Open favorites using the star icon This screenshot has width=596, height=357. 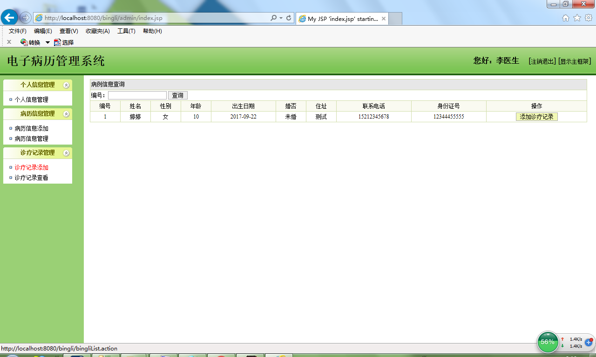pyautogui.click(x=576, y=18)
